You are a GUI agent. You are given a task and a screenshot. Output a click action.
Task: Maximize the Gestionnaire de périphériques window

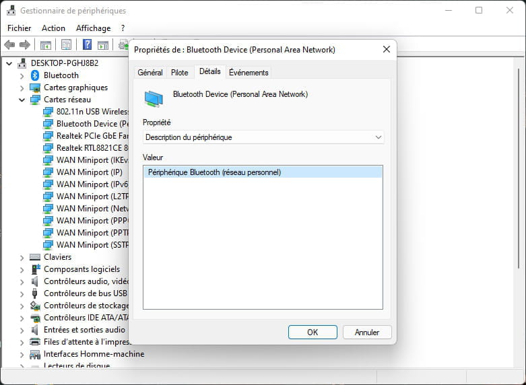(x=479, y=10)
